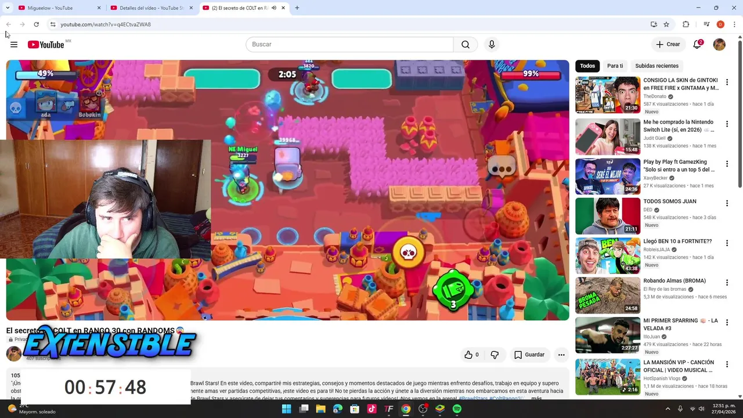Open the IlloJuan channel name
The image size is (743, 418).
coord(653,337)
